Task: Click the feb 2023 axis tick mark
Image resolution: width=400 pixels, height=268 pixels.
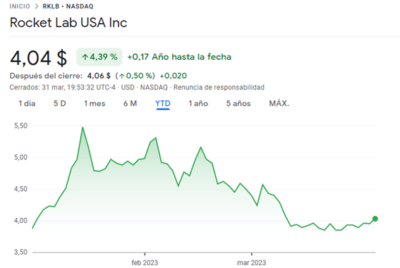Action: pyautogui.click(x=145, y=254)
